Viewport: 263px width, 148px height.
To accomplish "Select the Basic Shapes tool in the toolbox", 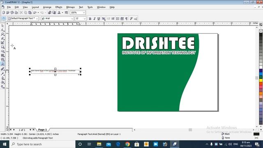I will point(2,60).
